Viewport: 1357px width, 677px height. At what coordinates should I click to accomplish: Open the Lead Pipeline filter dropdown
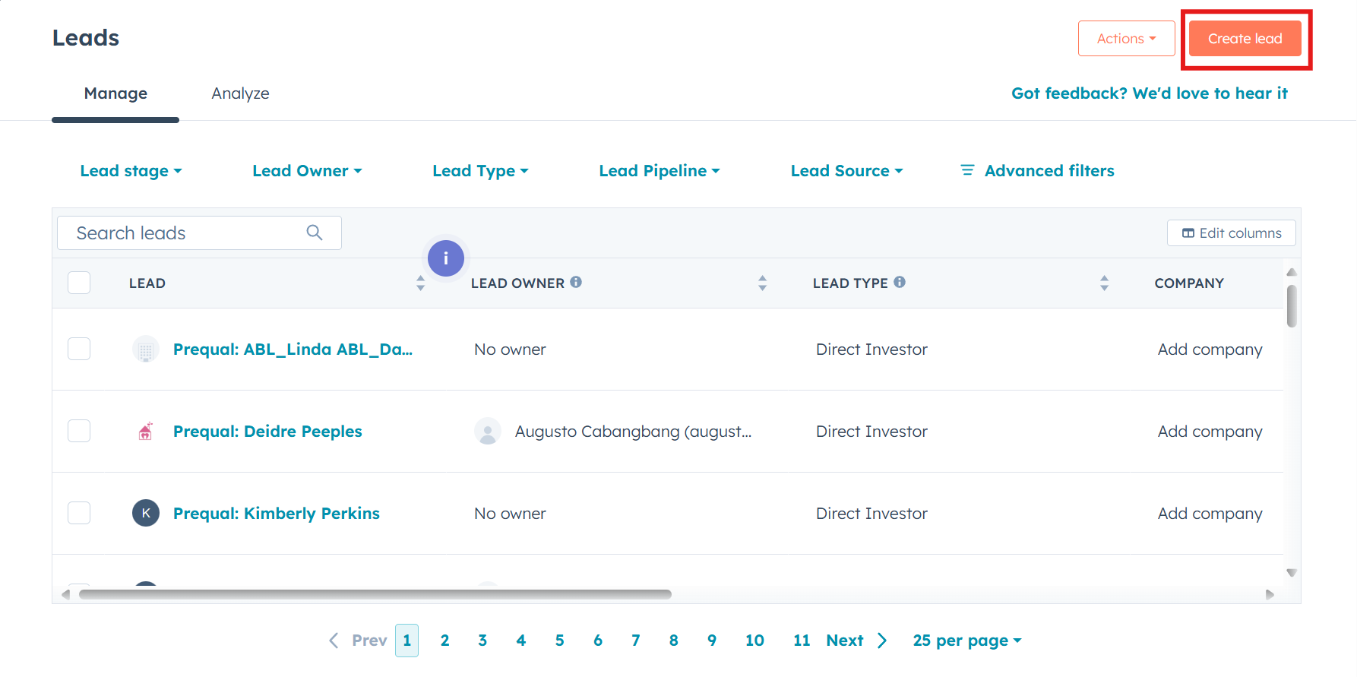[659, 171]
